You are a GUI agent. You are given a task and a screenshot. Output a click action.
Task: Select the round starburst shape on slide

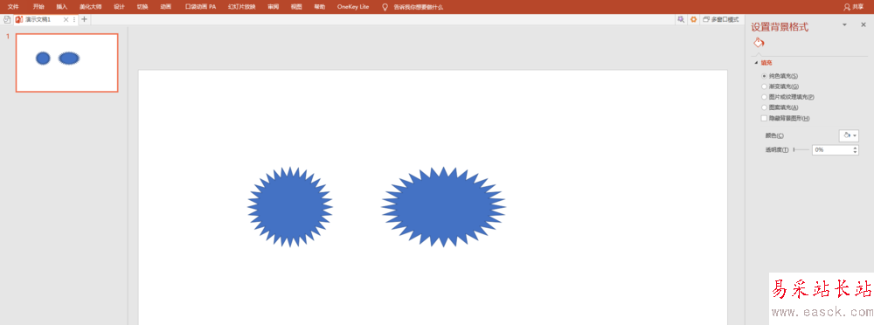click(290, 207)
